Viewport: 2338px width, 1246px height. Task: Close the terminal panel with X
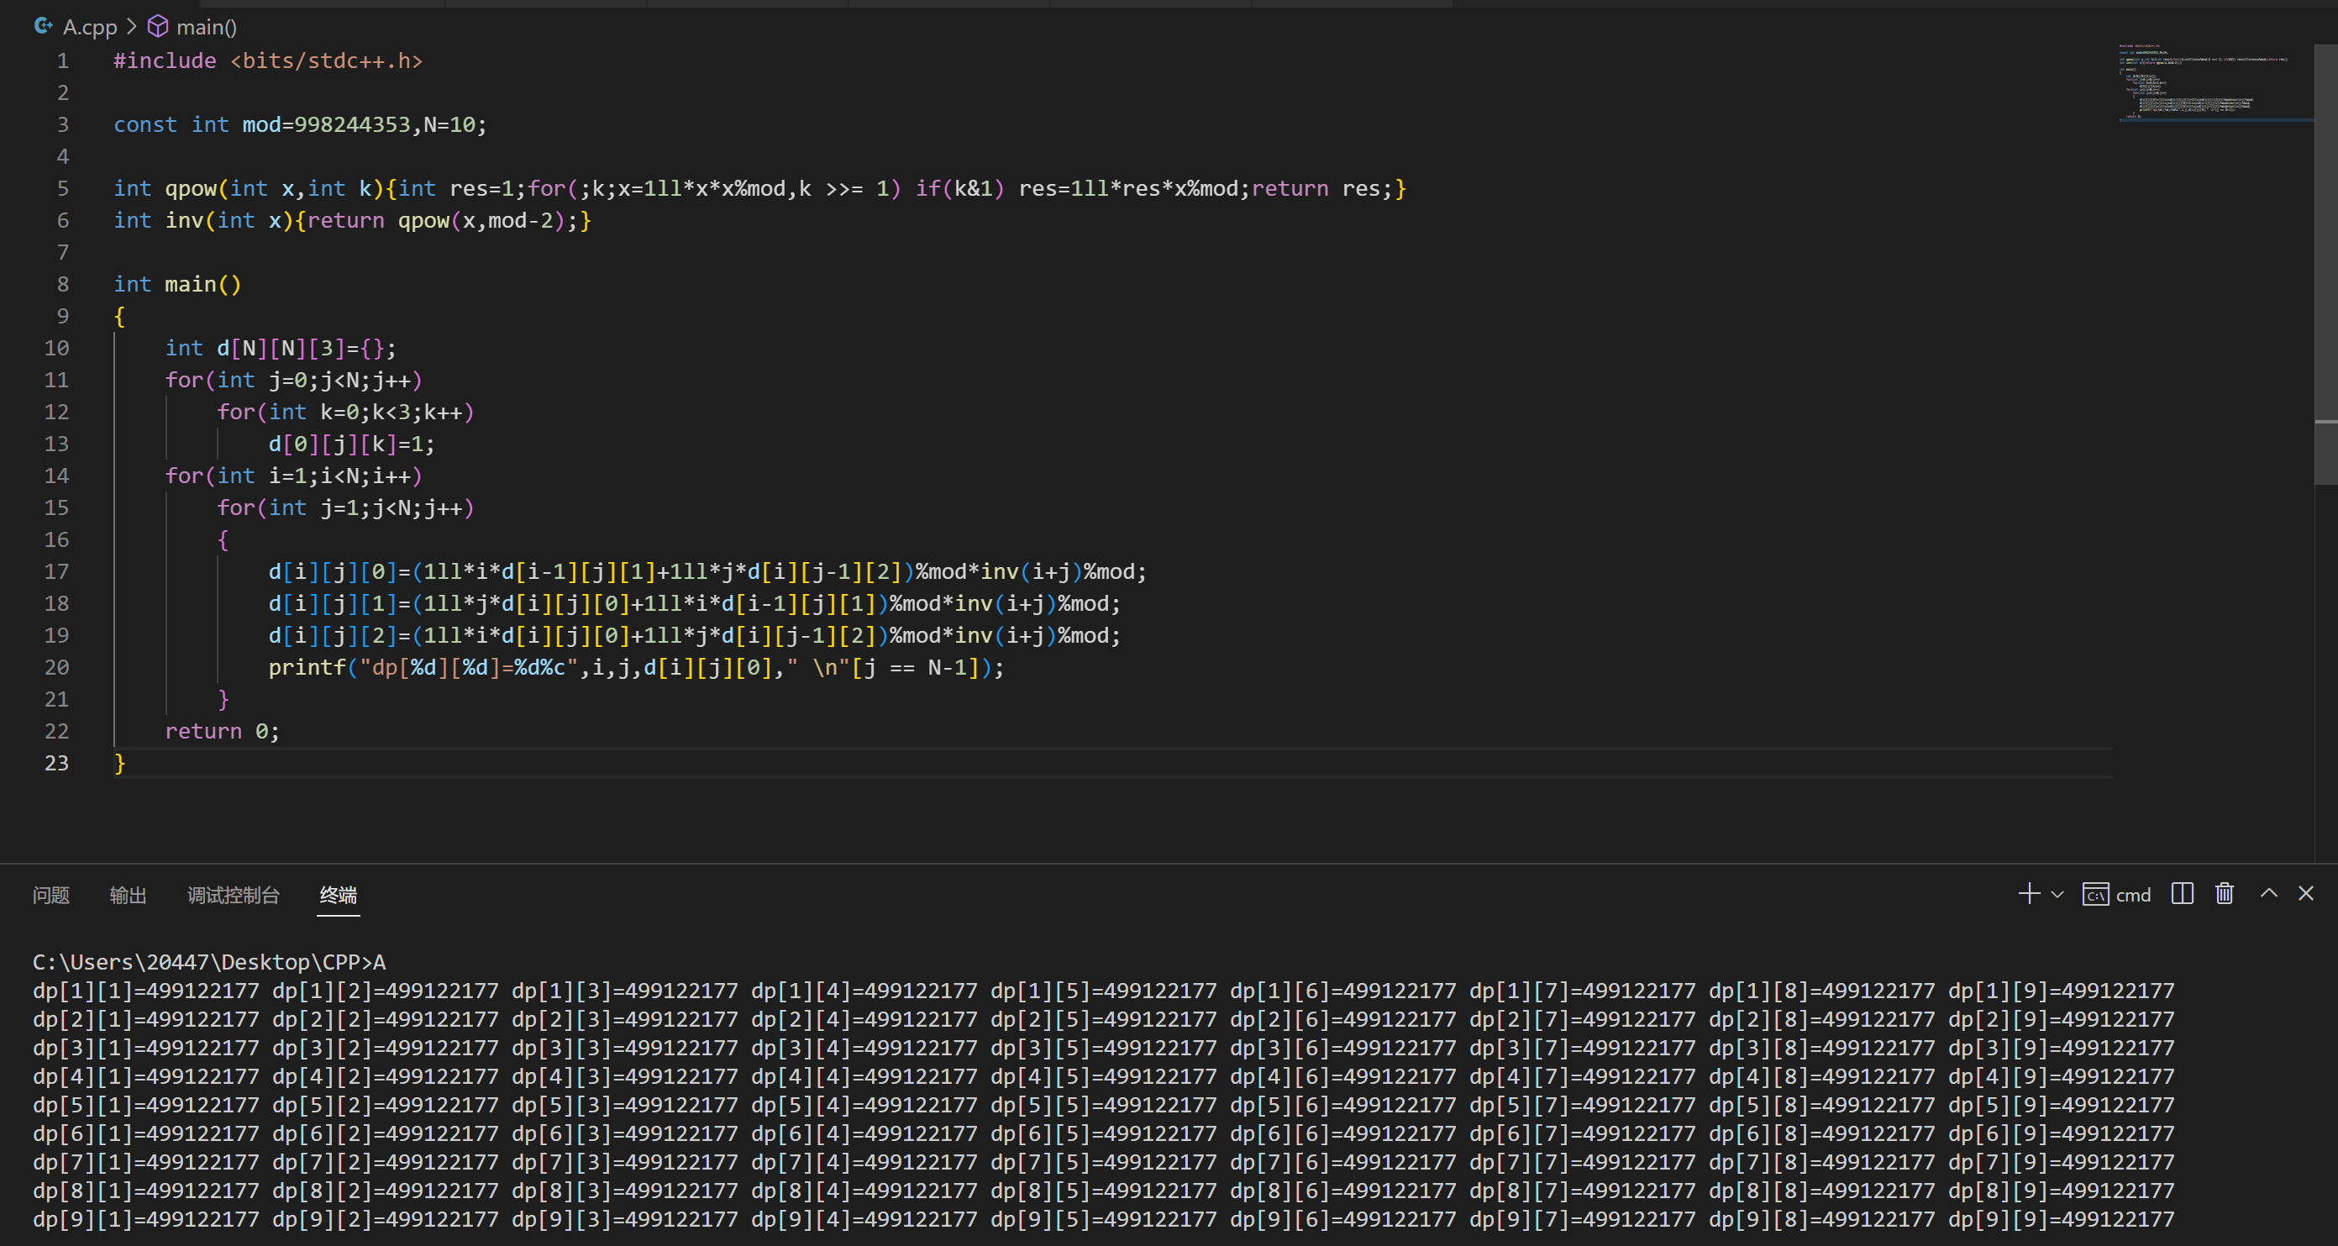click(x=2305, y=894)
